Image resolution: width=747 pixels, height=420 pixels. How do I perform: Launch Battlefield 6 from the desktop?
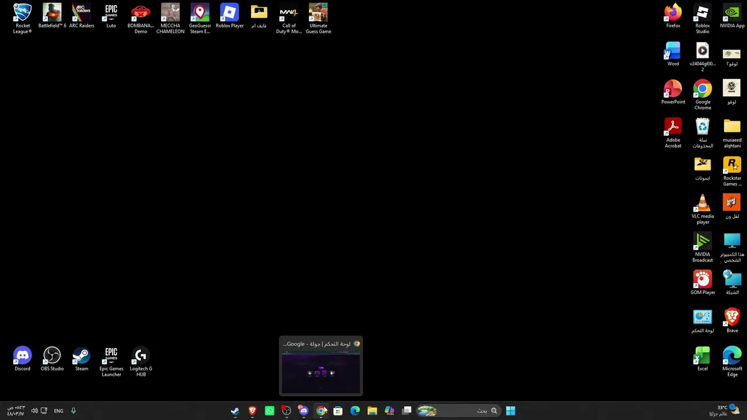click(52, 16)
